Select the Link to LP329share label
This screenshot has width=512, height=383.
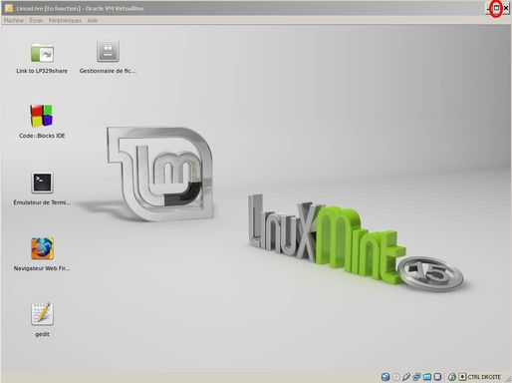click(42, 71)
